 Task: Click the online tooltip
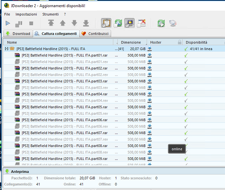pos(177,149)
